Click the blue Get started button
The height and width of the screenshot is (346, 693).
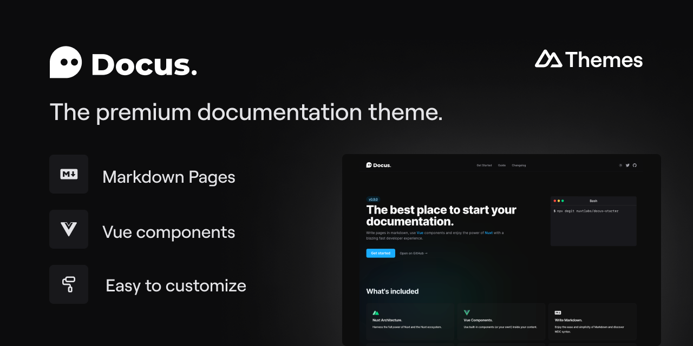[381, 253]
